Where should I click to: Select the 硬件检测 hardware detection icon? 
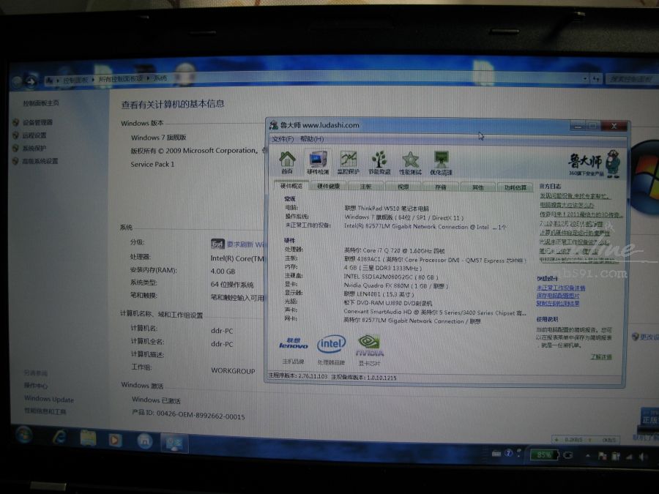(x=318, y=161)
